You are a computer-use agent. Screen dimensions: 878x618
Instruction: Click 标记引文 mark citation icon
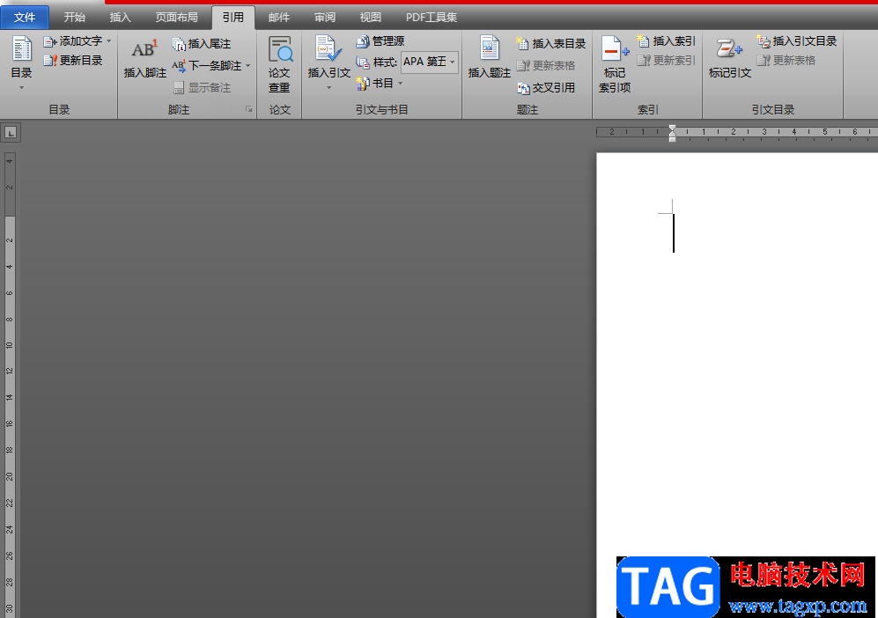[x=729, y=48]
